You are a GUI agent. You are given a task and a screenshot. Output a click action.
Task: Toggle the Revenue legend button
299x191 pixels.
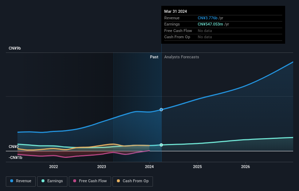point(21,181)
